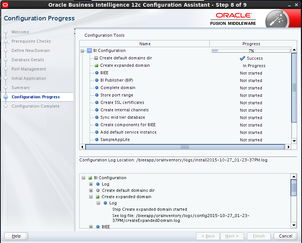Click blue dot icon beside BI Publisher (BIP)
Viewport: 302px width, 243px height.
(97, 80)
